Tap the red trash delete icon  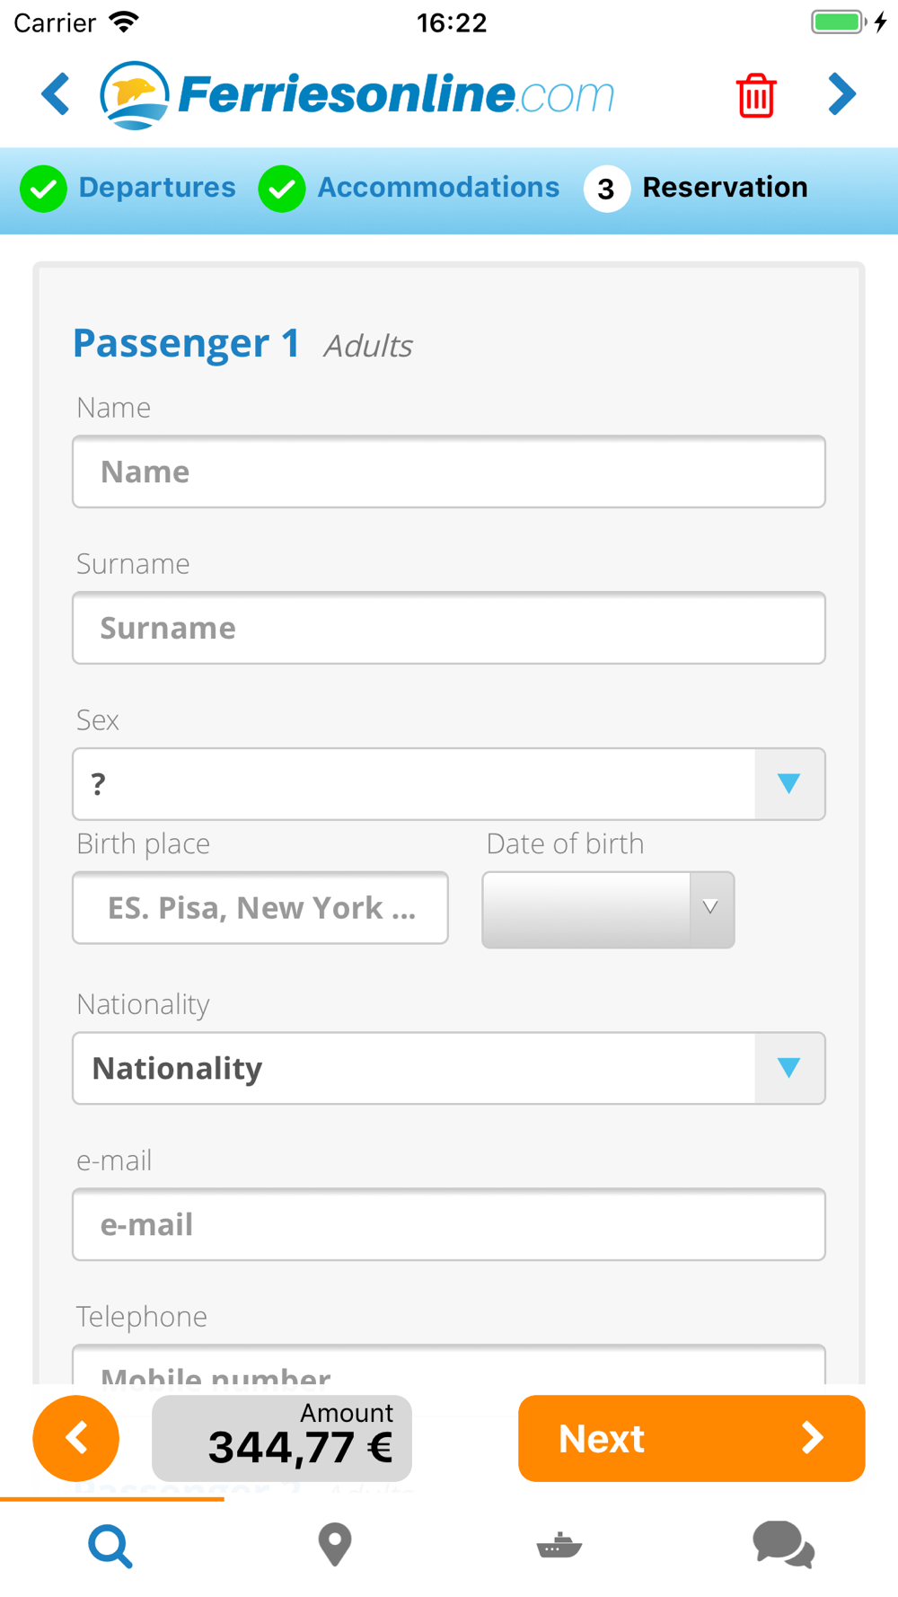[x=756, y=95]
